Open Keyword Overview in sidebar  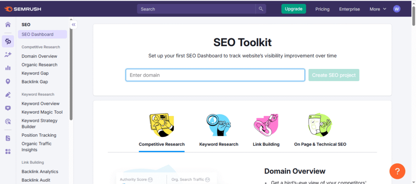click(x=41, y=103)
